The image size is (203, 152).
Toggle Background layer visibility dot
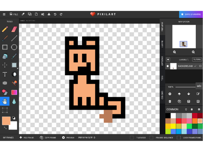pos(167,66)
